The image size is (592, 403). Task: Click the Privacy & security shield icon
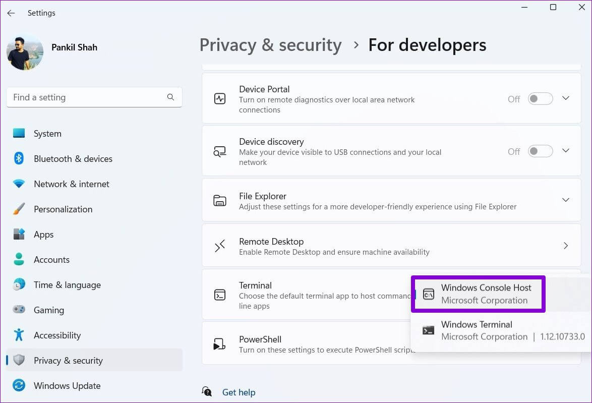pos(19,360)
